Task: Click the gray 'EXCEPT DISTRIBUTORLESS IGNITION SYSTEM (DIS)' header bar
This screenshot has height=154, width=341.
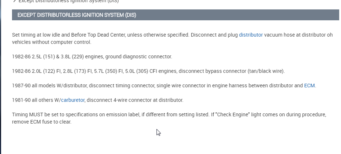Action: (175, 15)
